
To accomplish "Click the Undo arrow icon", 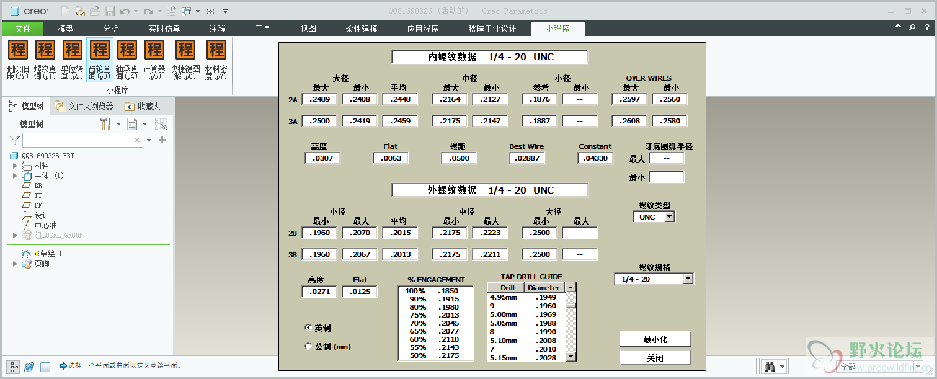I will coord(125,11).
